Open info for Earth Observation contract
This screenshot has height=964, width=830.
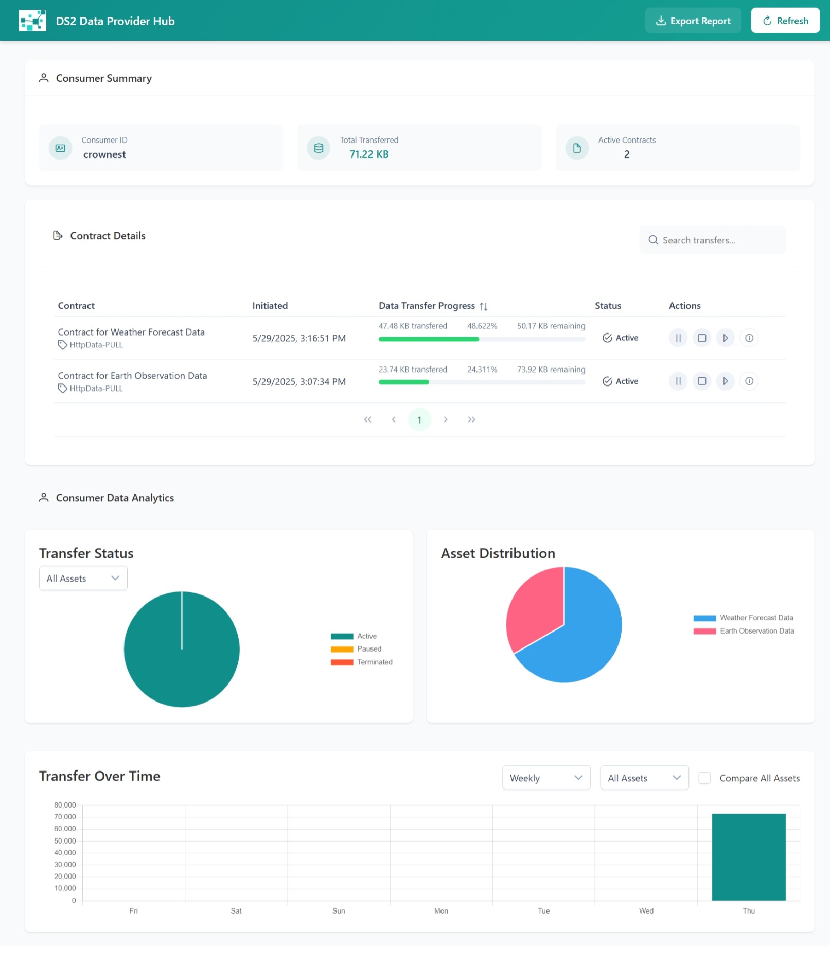pyautogui.click(x=749, y=381)
